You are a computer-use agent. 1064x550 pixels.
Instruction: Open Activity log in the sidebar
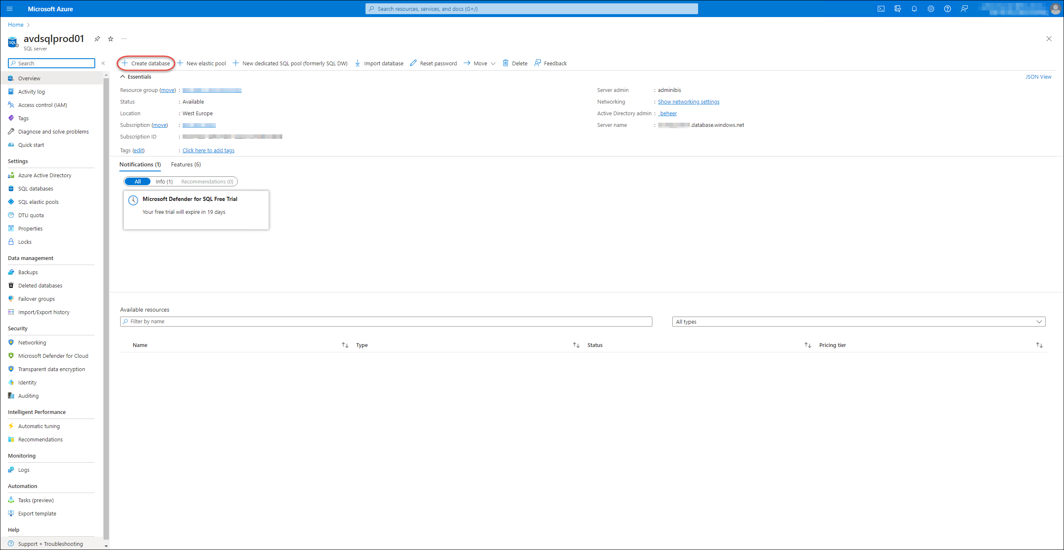[52, 92]
